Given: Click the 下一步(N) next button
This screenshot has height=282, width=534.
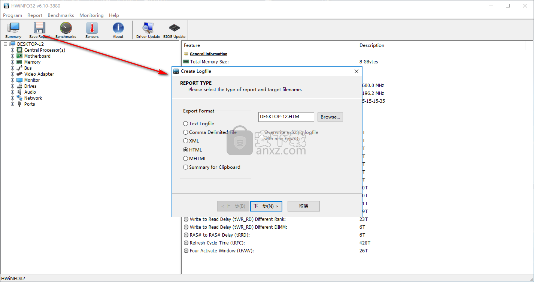Looking at the screenshot, I should point(266,206).
